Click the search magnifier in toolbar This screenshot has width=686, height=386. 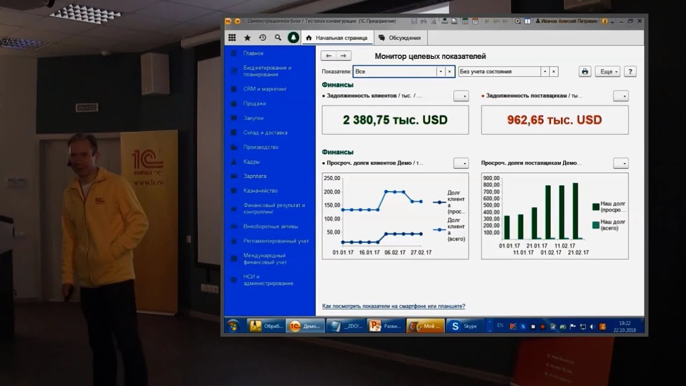pyautogui.click(x=278, y=38)
